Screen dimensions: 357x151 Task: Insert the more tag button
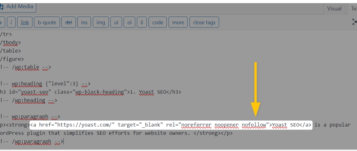pyautogui.click(x=178, y=22)
